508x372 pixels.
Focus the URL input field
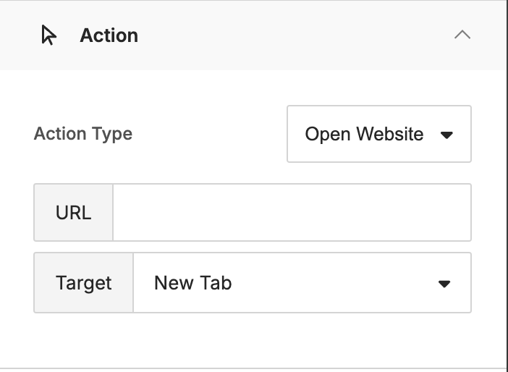(292, 213)
